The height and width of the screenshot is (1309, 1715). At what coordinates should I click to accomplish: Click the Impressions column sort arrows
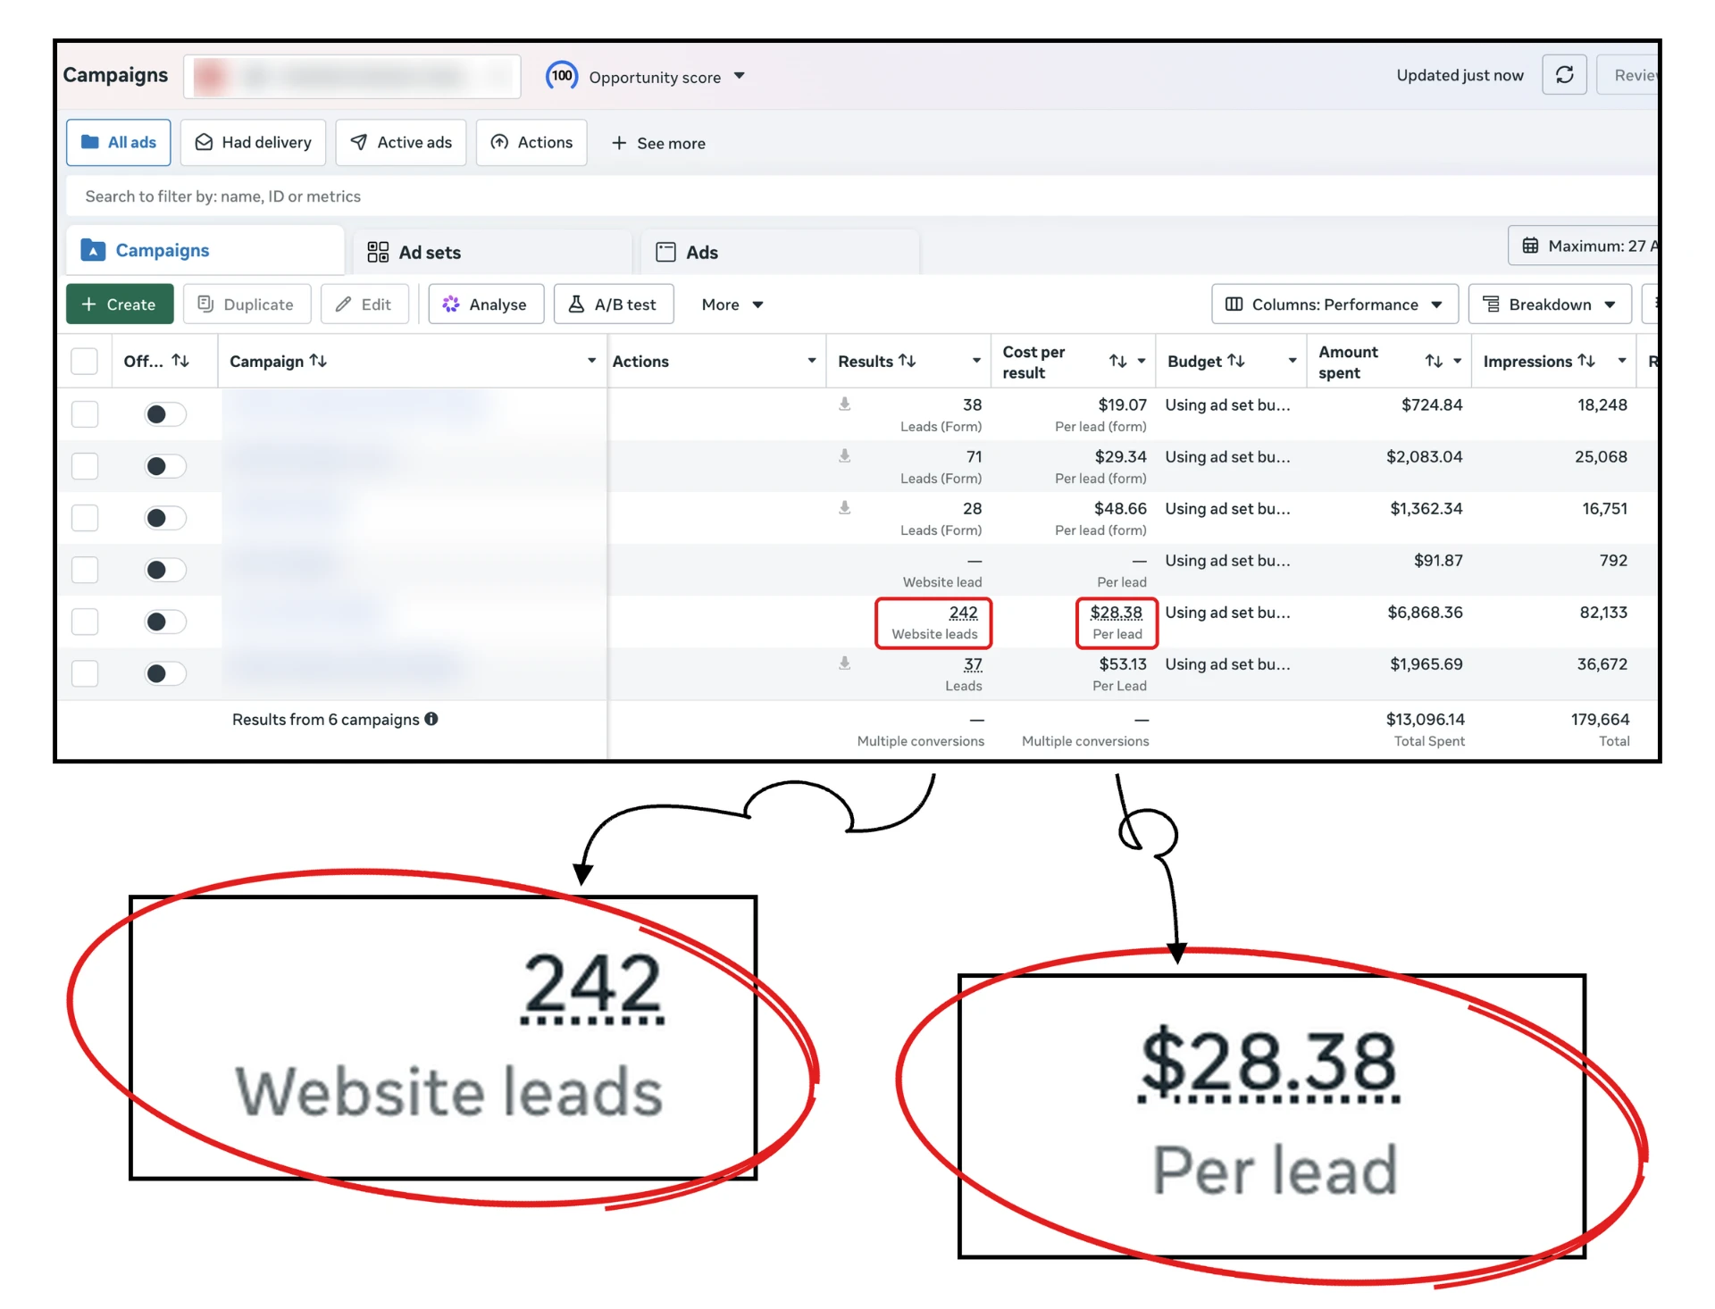[1586, 361]
